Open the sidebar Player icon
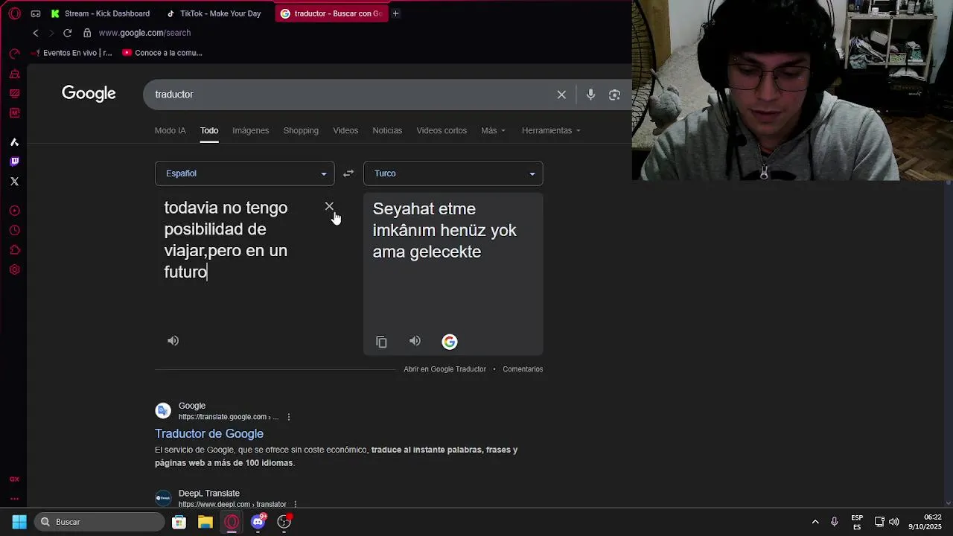This screenshot has height=536, width=953. coord(14,211)
